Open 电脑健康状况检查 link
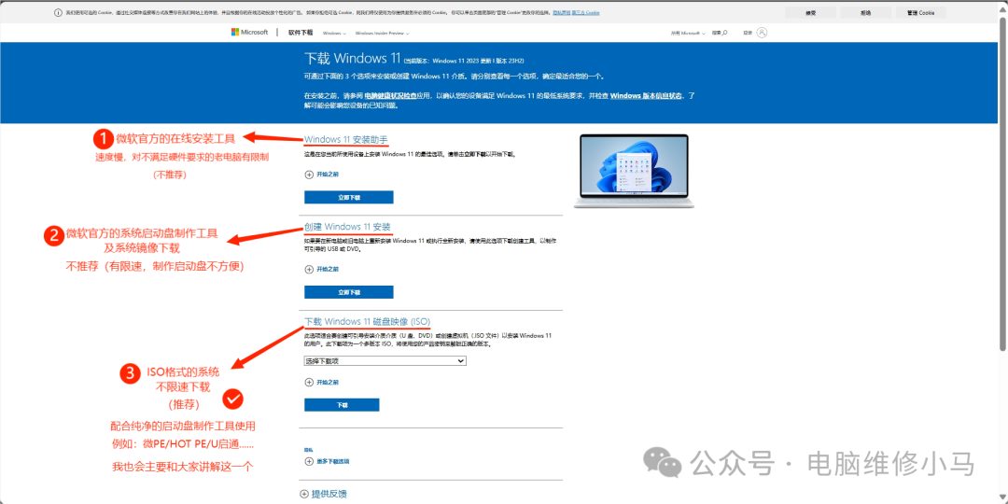The image size is (1008, 504). click(392, 96)
